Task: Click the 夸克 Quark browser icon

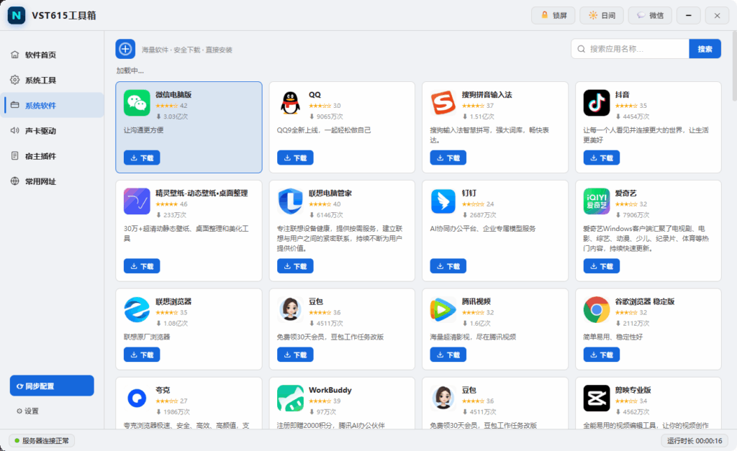Action: click(137, 398)
